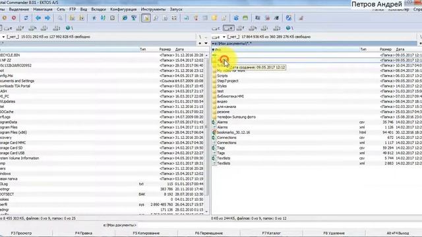Screen dimensions: 422x237
Task: Click F3 Просмотр button
Action: [21, 233]
